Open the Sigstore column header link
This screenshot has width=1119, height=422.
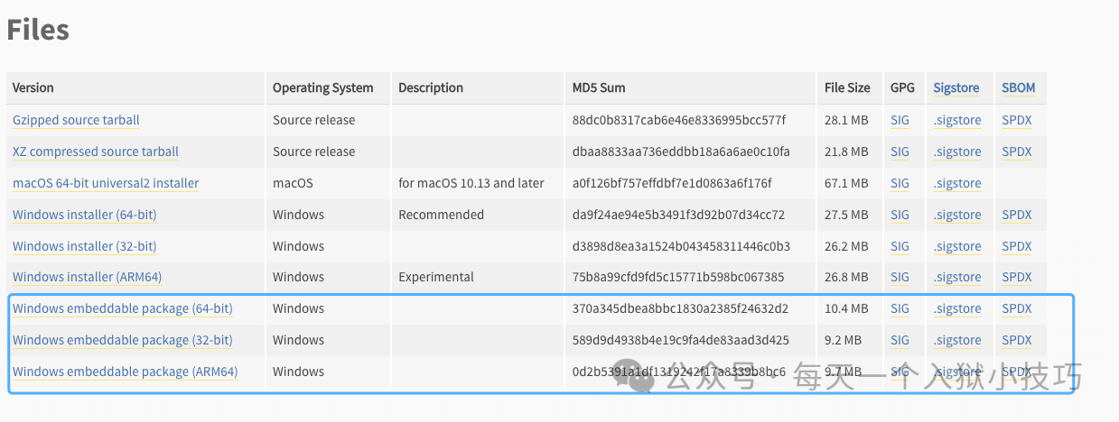(x=956, y=87)
